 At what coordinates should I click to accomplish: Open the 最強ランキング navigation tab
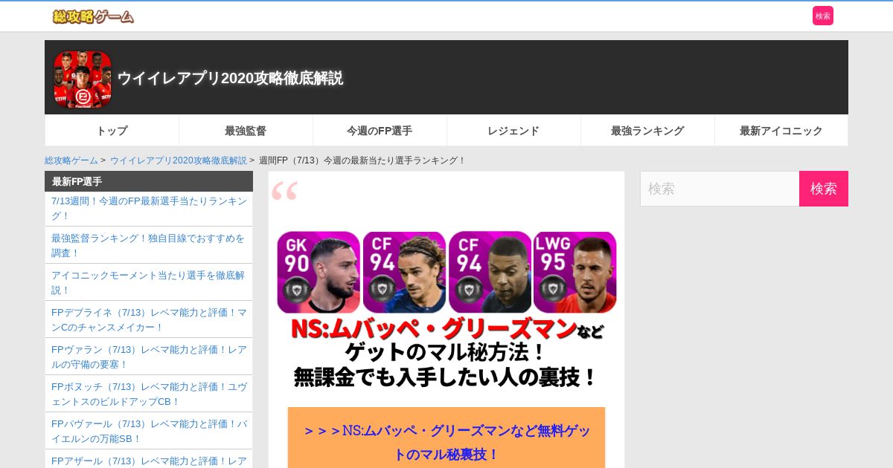[647, 131]
